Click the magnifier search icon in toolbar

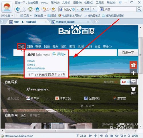point(139,9)
